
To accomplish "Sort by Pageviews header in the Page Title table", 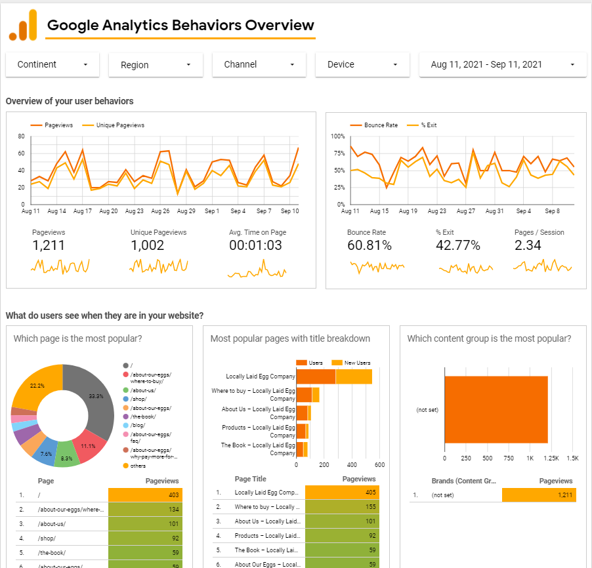I will [x=358, y=479].
